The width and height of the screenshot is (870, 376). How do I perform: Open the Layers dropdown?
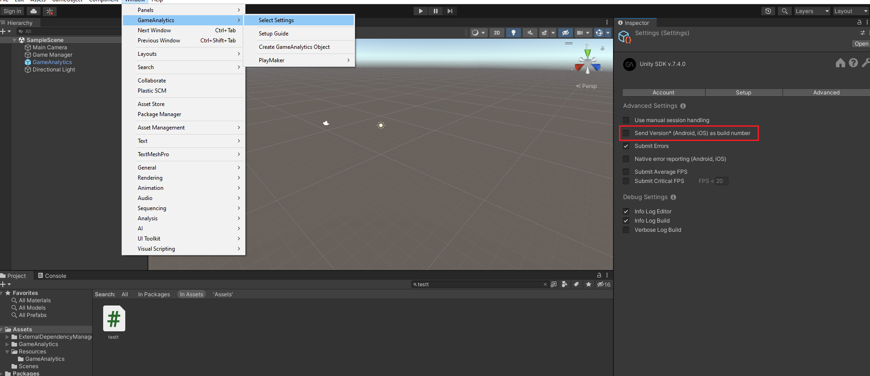pyautogui.click(x=812, y=11)
